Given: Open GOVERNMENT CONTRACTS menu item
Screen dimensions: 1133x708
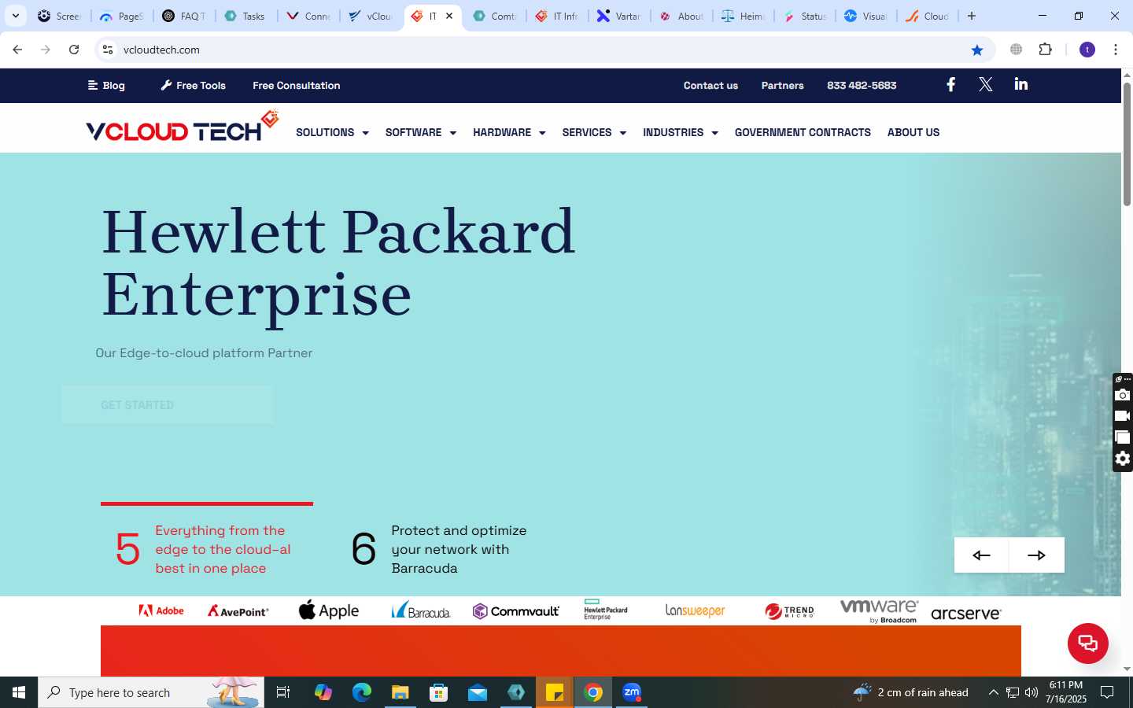Looking at the screenshot, I should [x=803, y=132].
